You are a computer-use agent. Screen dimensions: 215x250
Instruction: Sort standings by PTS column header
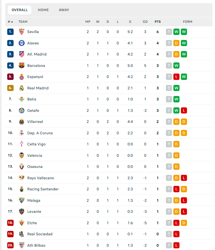pos(158,22)
